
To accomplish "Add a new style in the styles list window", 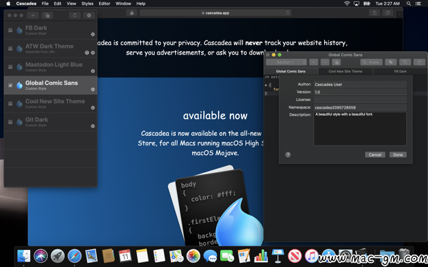I will [33, 15].
